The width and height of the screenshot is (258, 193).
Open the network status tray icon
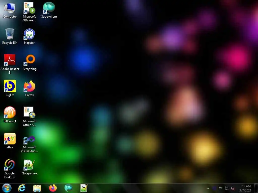[227, 188]
